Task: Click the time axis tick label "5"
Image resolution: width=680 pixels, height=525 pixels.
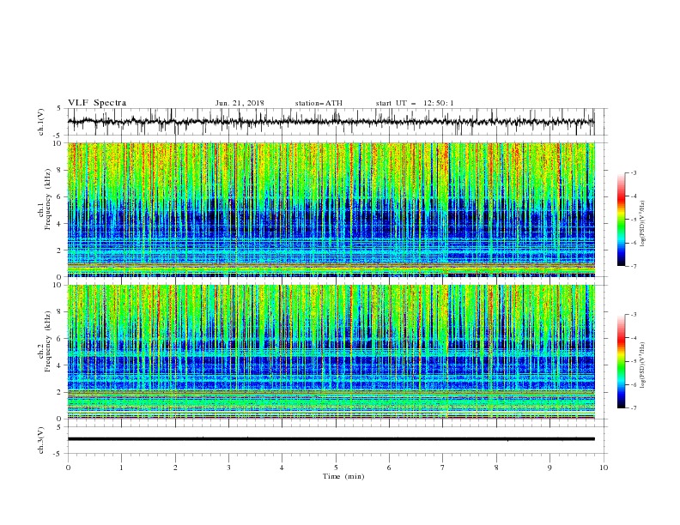Action: click(336, 468)
